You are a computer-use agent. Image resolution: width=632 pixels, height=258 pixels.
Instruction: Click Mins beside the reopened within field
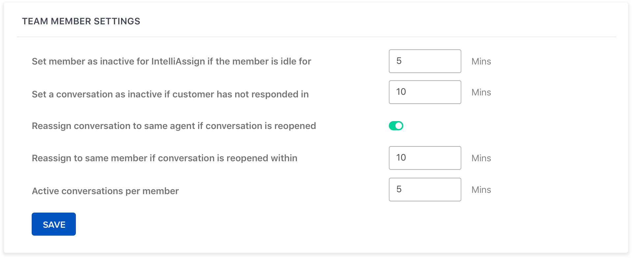481,158
